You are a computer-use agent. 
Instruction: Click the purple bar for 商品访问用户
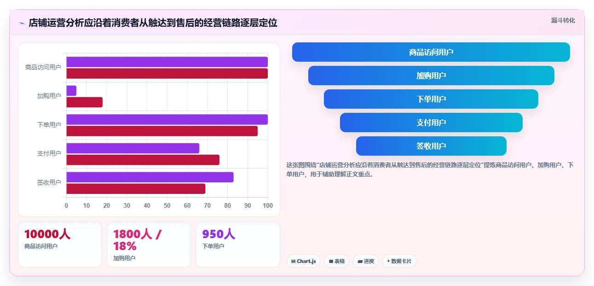pos(167,62)
